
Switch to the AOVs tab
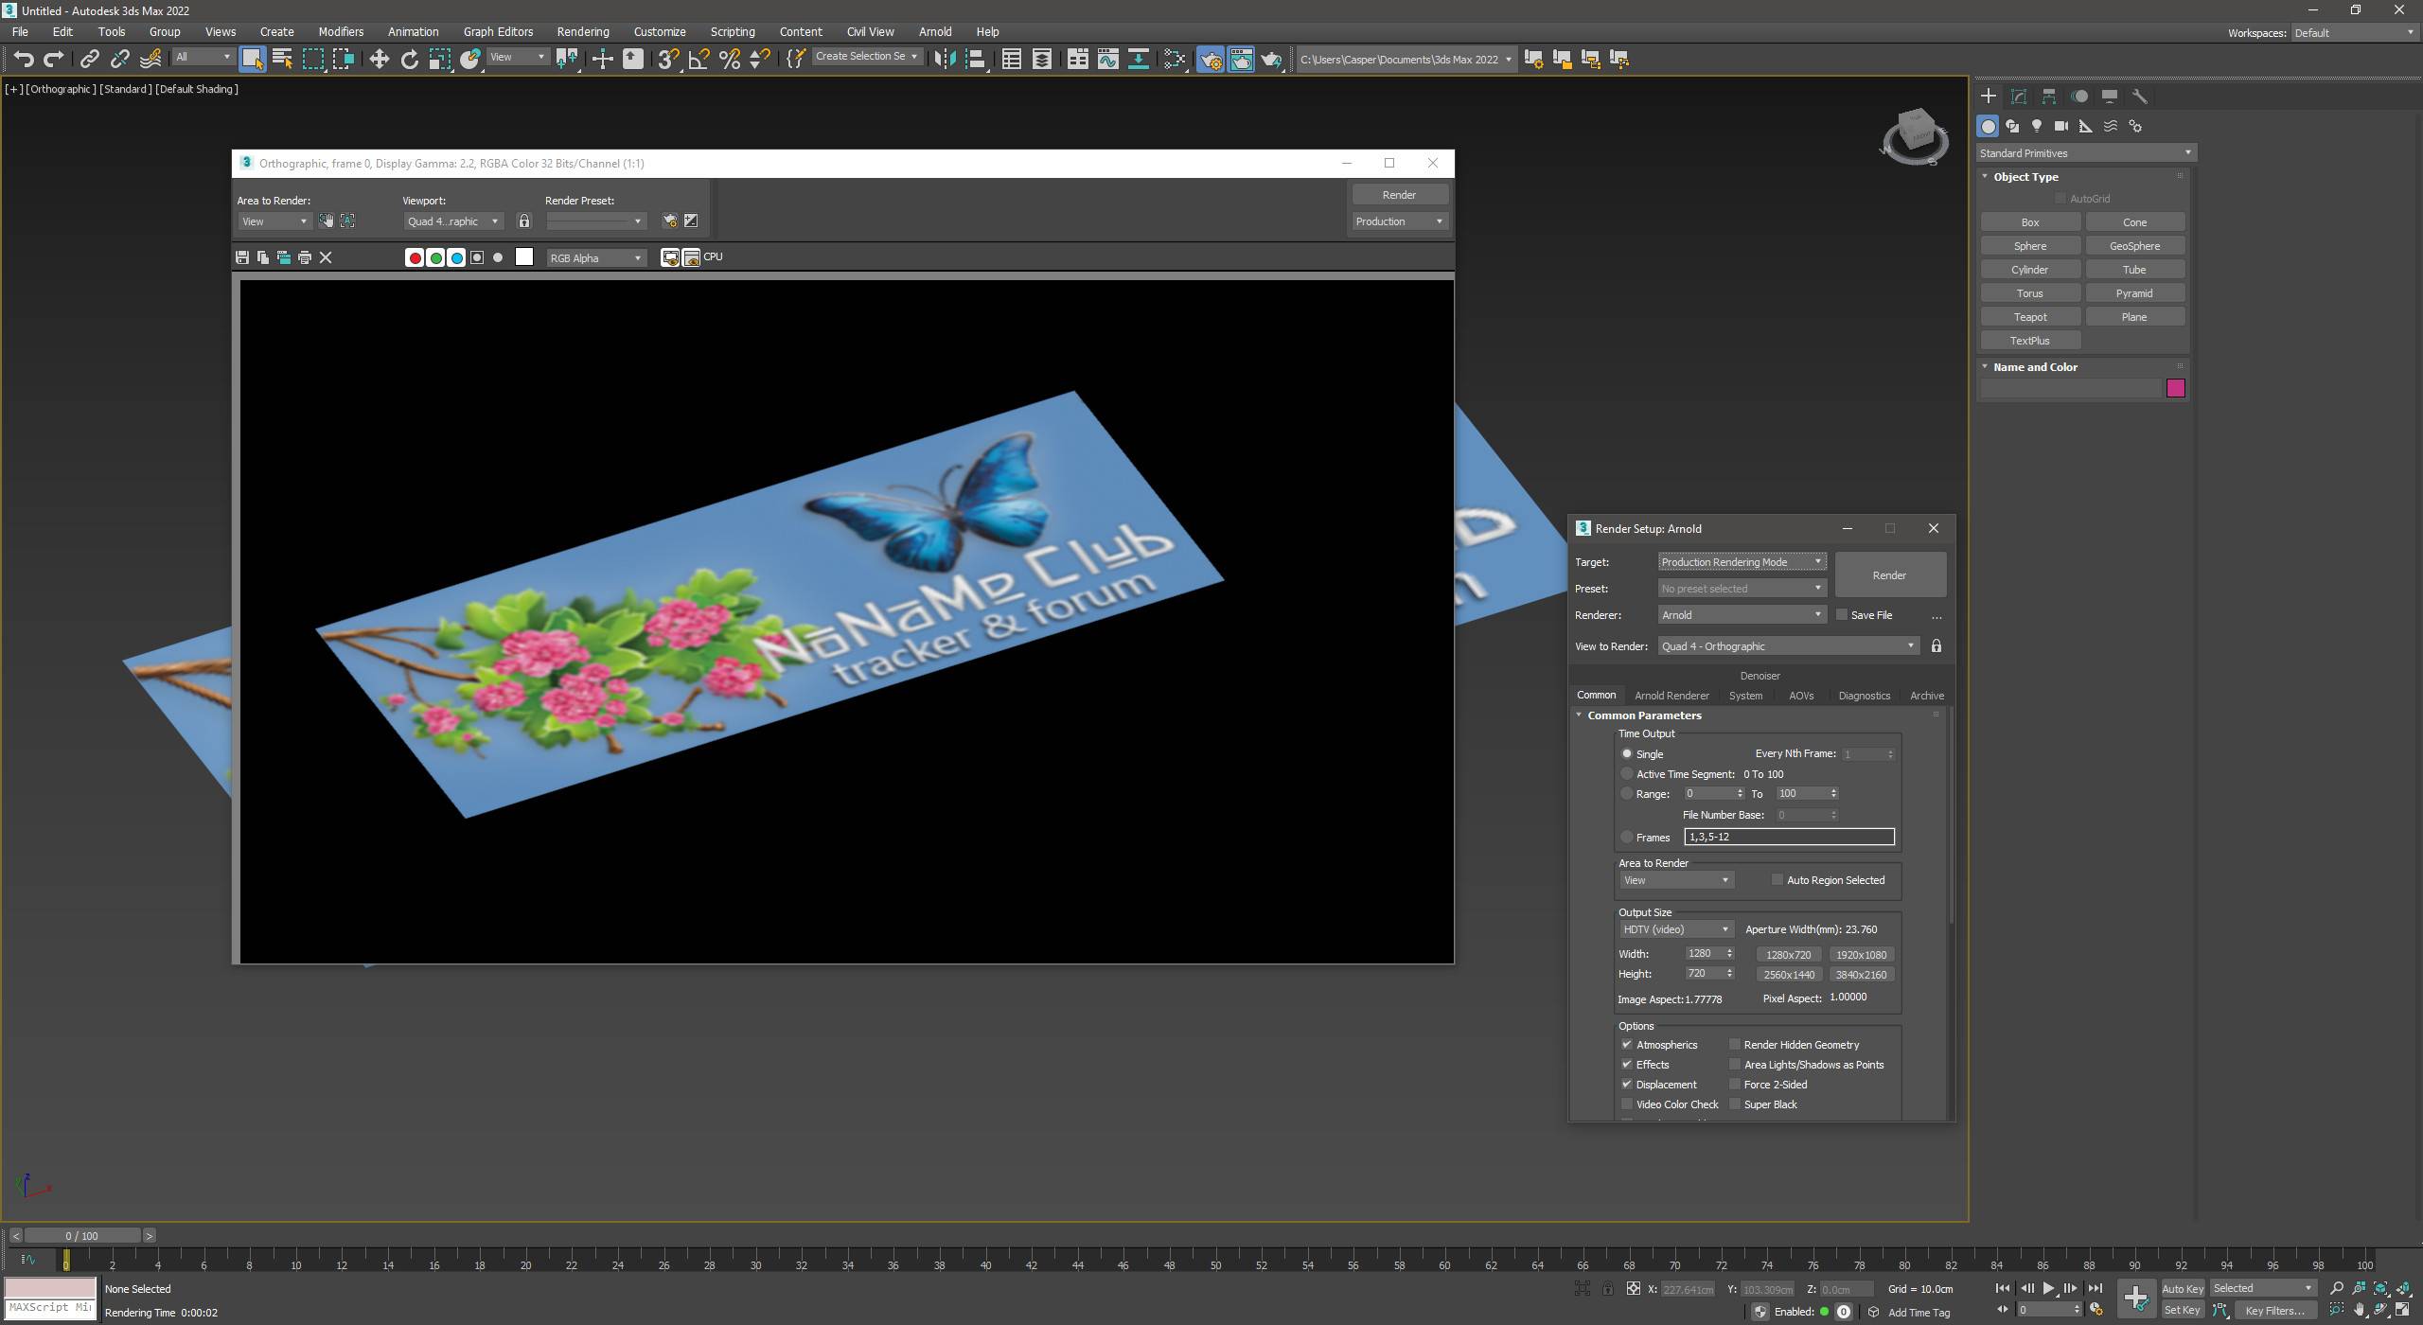[1800, 696]
